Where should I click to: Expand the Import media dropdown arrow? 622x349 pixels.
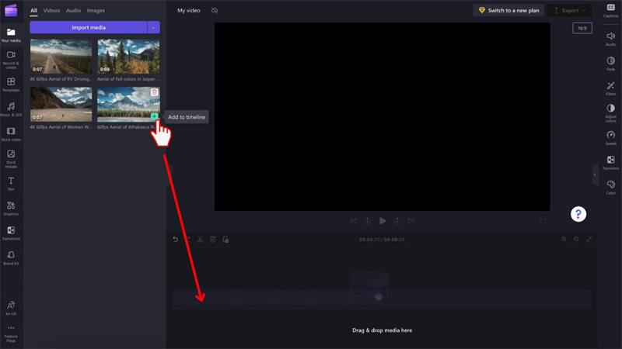153,27
